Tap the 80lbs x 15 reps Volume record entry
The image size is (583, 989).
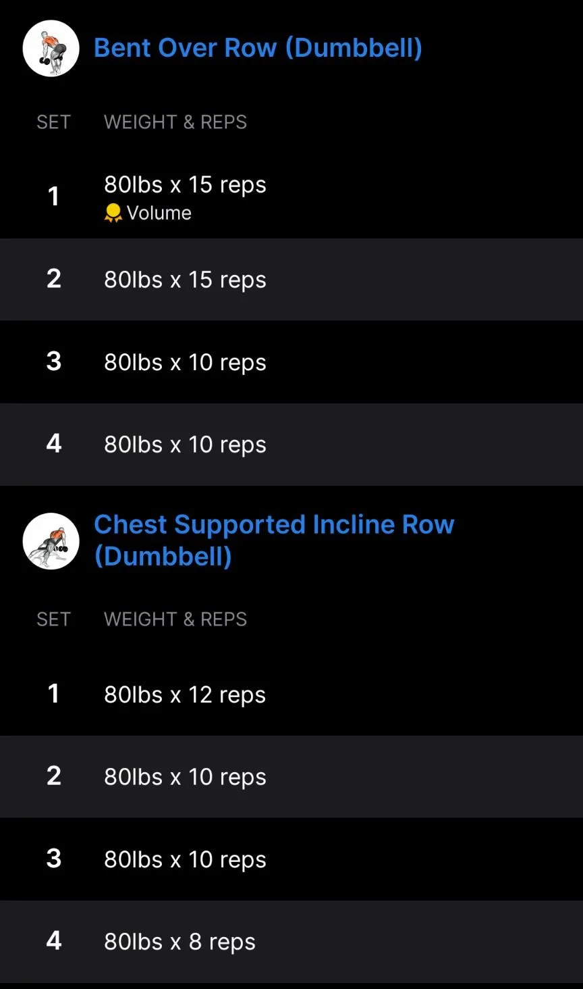[185, 185]
